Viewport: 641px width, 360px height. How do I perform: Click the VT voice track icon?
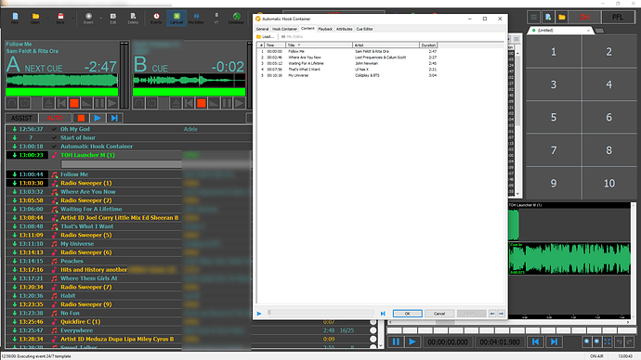point(216,18)
